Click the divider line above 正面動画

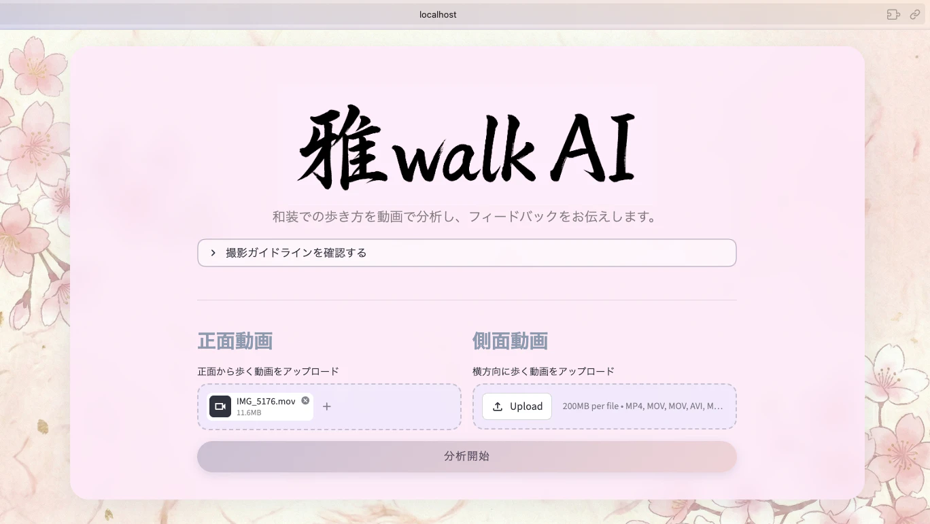[466, 299]
